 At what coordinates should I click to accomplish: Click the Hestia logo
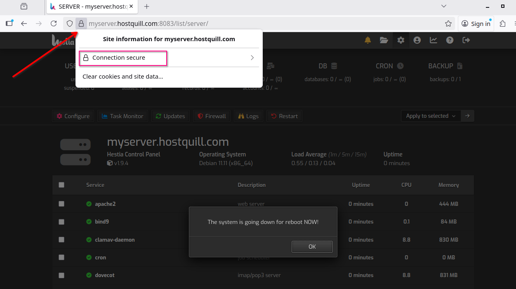(63, 40)
